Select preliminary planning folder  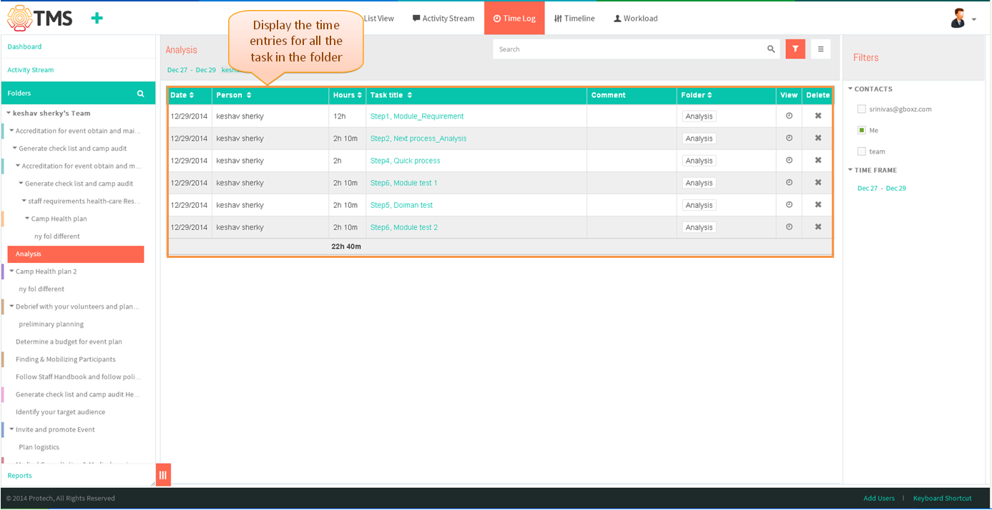(51, 324)
